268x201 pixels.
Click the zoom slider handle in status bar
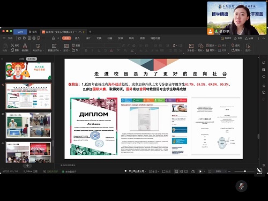pyautogui.click(x=245, y=172)
